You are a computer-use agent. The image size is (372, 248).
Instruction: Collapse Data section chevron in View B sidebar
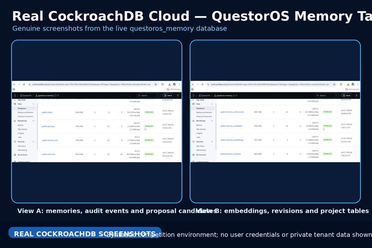(212, 104)
